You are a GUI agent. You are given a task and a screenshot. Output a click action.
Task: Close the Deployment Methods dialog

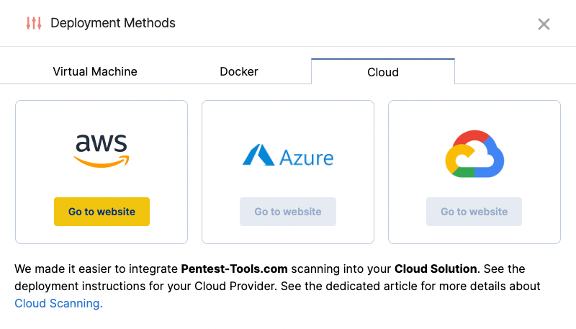544,24
